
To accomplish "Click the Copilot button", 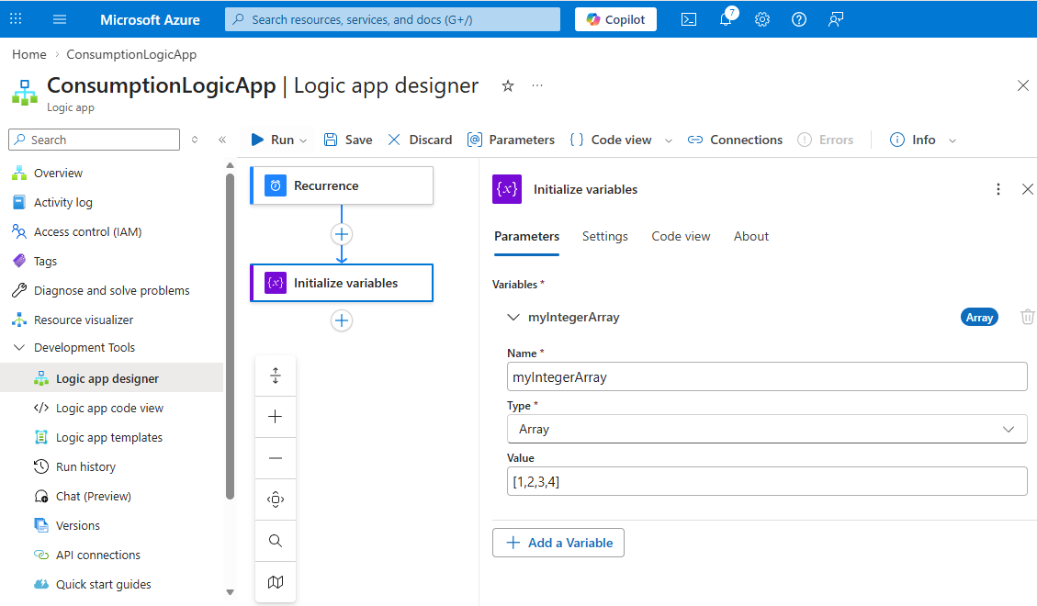I will pyautogui.click(x=615, y=19).
